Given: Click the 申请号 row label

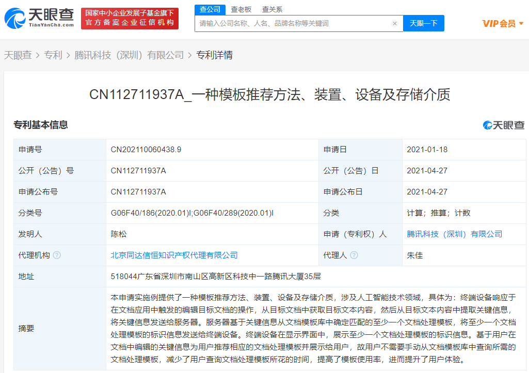Looking at the screenshot, I should click(30, 150).
